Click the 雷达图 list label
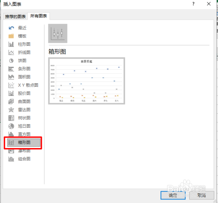The image size is (218, 203). [x=24, y=110]
